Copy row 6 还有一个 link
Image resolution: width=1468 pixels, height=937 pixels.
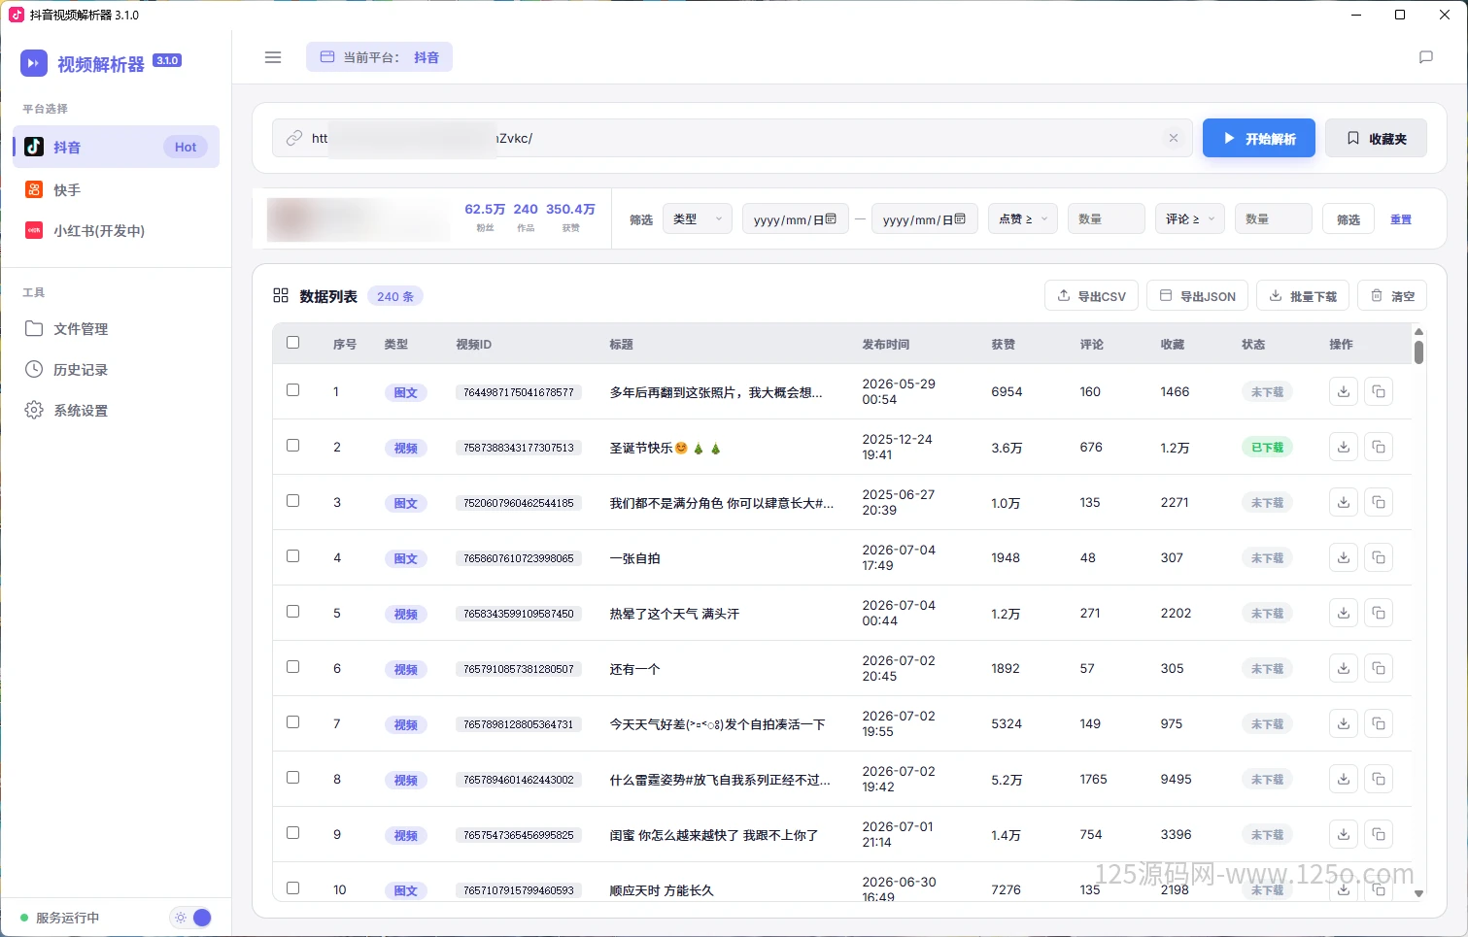click(1379, 669)
